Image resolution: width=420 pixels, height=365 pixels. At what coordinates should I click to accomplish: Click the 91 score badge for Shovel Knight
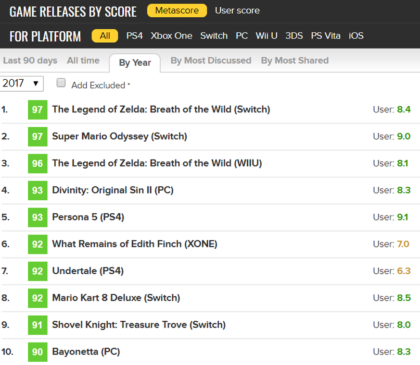[x=38, y=325]
